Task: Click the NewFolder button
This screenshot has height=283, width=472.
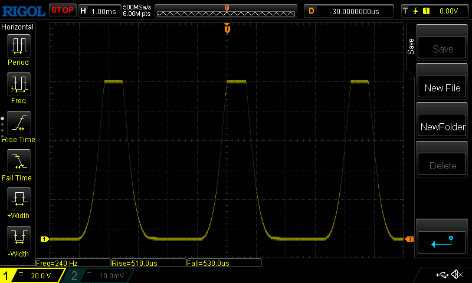Action: (x=442, y=126)
